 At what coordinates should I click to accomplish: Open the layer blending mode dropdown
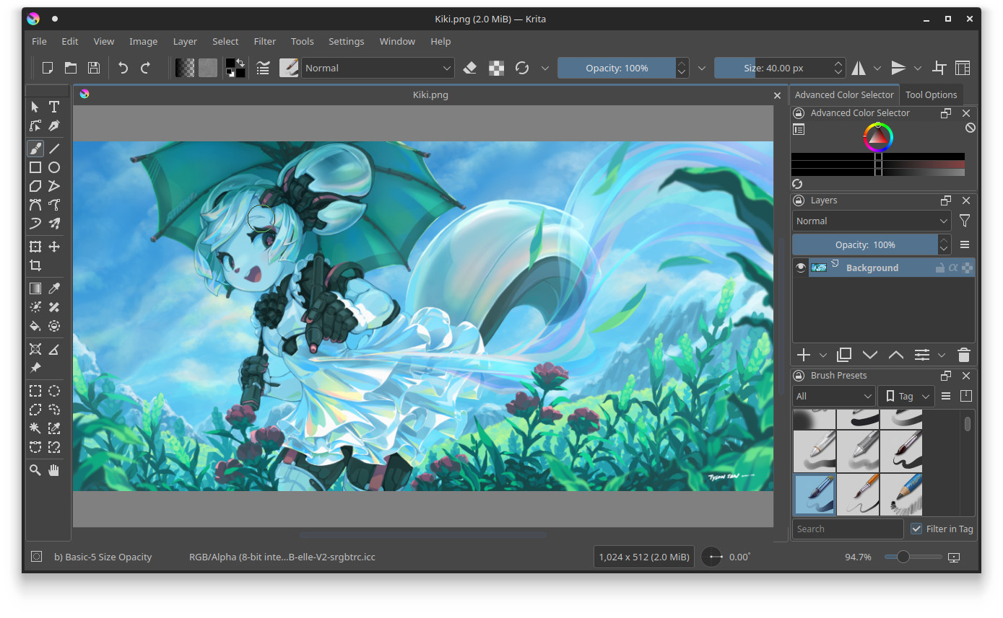(872, 221)
